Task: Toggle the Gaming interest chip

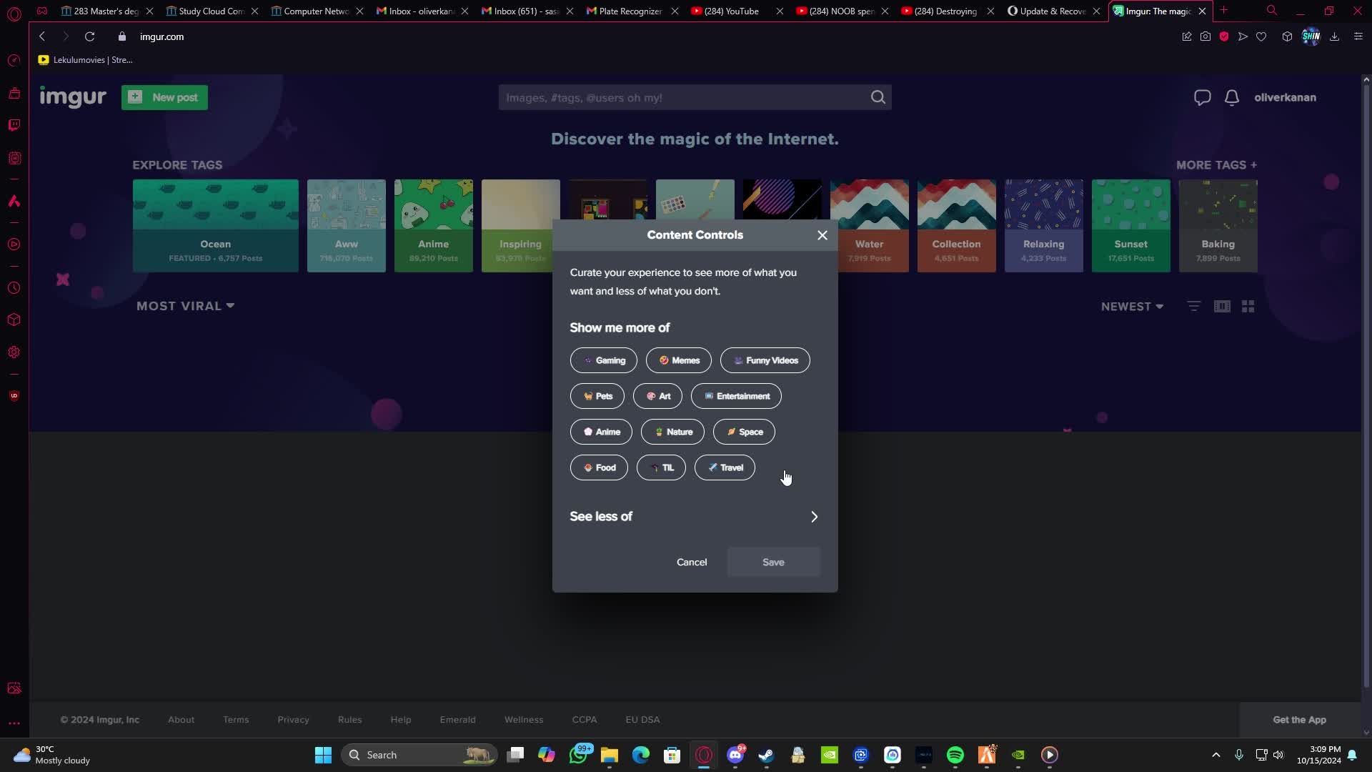Action: [x=603, y=360]
